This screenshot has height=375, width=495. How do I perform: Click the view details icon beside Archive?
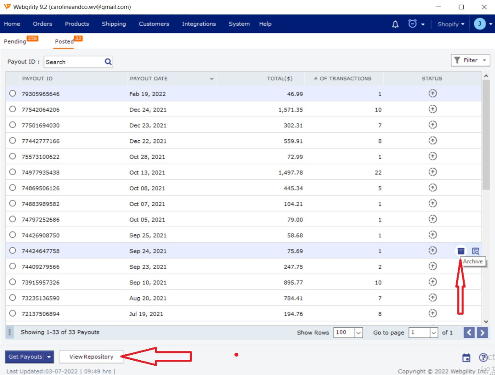coord(476,251)
